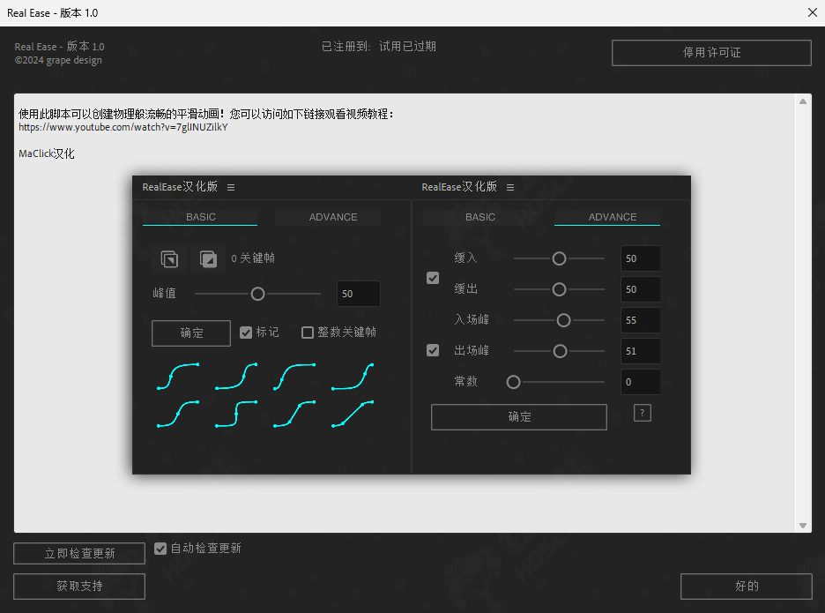Click the 缓入 value field
Screen dimensions: 825x613
click(x=640, y=258)
